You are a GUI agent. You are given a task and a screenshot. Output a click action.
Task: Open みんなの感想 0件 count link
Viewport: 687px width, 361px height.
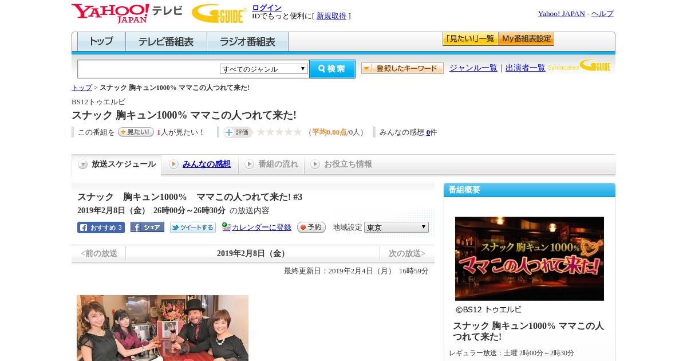click(x=428, y=132)
